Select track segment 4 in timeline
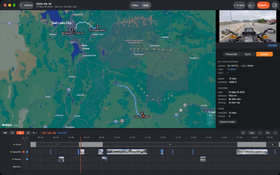280x175 pixels. click(272, 145)
